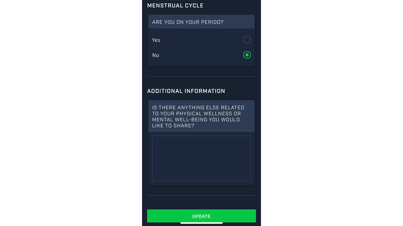Tap the green dot in the No option
403x226 pixels.
pyautogui.click(x=247, y=55)
